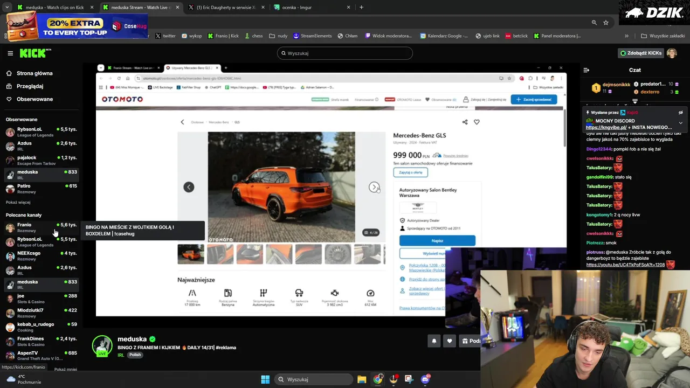Screen dimensions: 690x388
Task: Add Mercedes GLS to favorites heart
Action: click(477, 122)
